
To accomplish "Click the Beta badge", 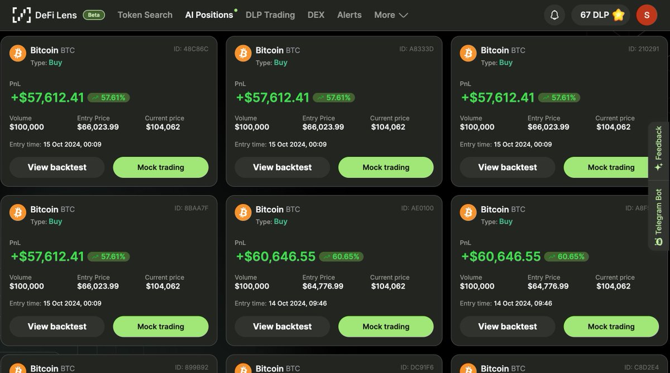I will [94, 15].
